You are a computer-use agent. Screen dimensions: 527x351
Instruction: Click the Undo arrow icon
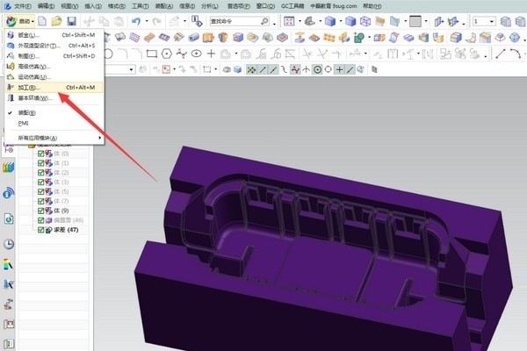pyautogui.click(x=137, y=20)
